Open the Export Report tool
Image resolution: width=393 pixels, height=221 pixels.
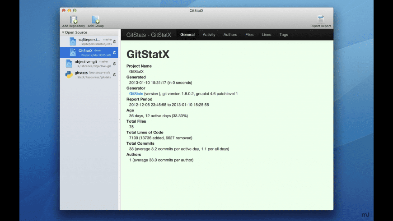(320, 19)
